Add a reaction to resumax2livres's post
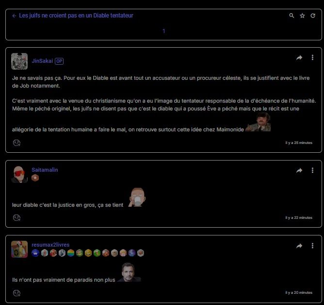The width and height of the screenshot is (324, 305). tap(17, 293)
